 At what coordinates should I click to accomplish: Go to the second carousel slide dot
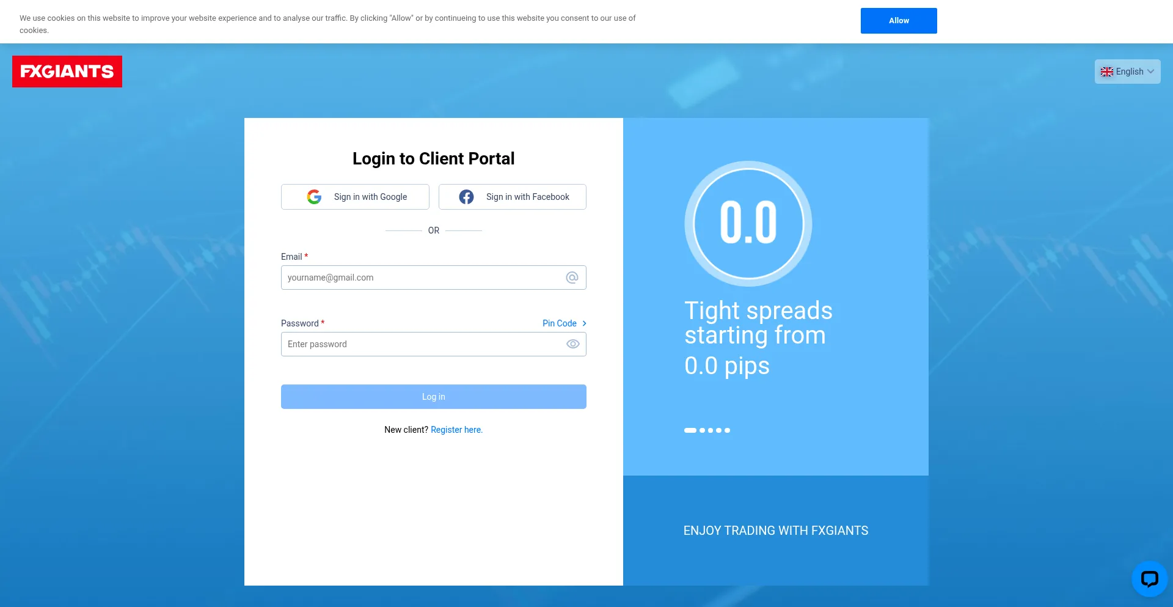tap(702, 430)
